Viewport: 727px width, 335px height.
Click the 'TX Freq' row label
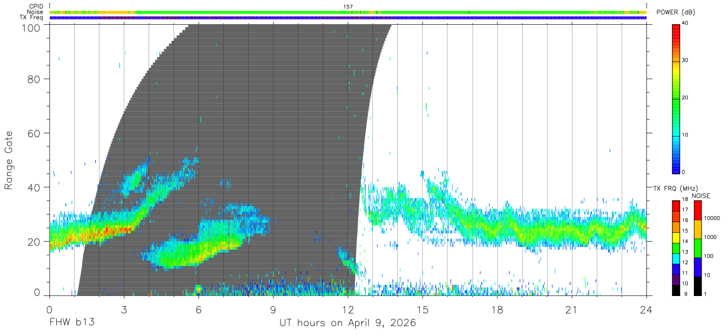32,17
